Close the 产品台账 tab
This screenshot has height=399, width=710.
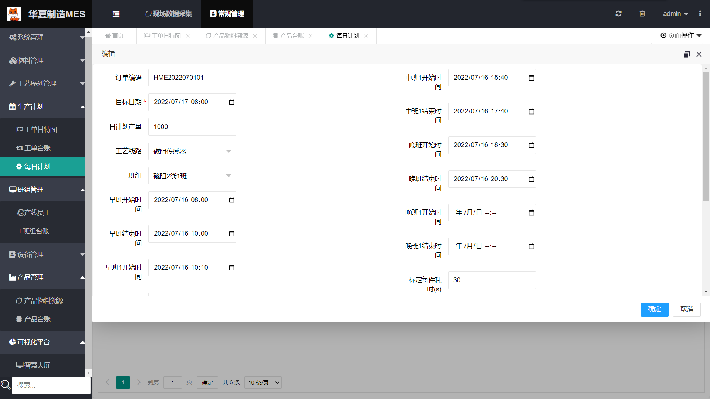coord(311,36)
